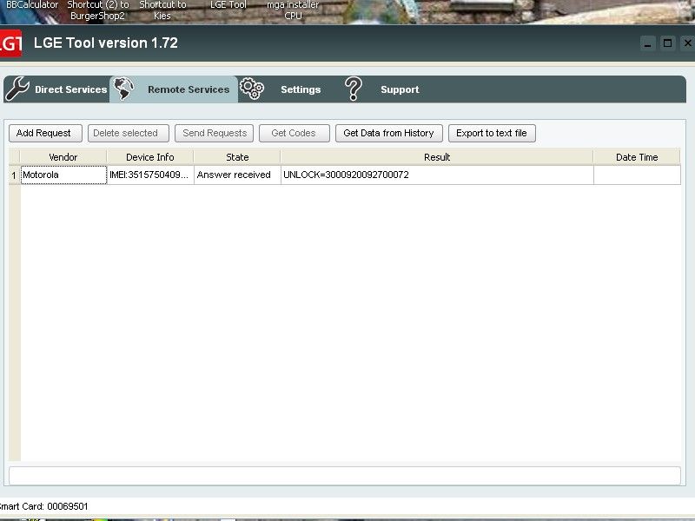695x521 pixels.
Task: Click Export to text file button
Action: coord(492,134)
